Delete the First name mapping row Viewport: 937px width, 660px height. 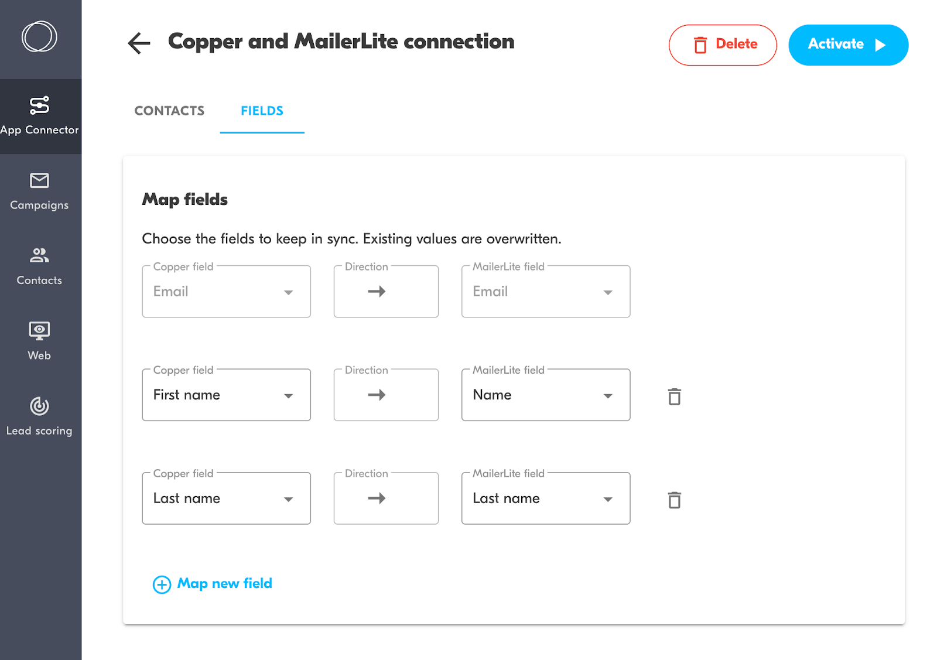(x=675, y=396)
